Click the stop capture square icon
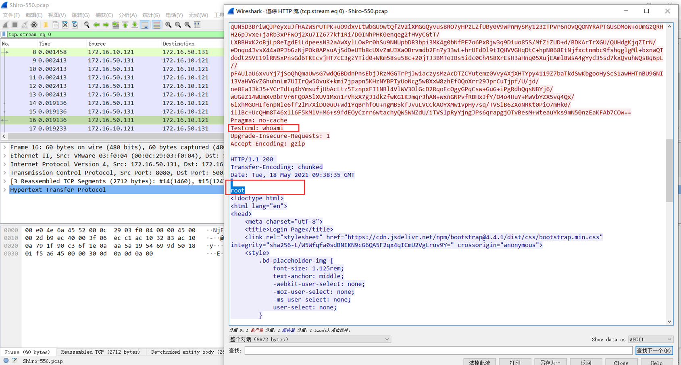This screenshot has width=681, height=365. (x=15, y=25)
